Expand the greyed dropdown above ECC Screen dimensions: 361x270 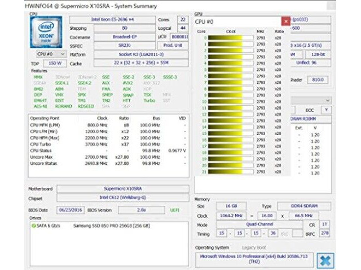coord(311,100)
